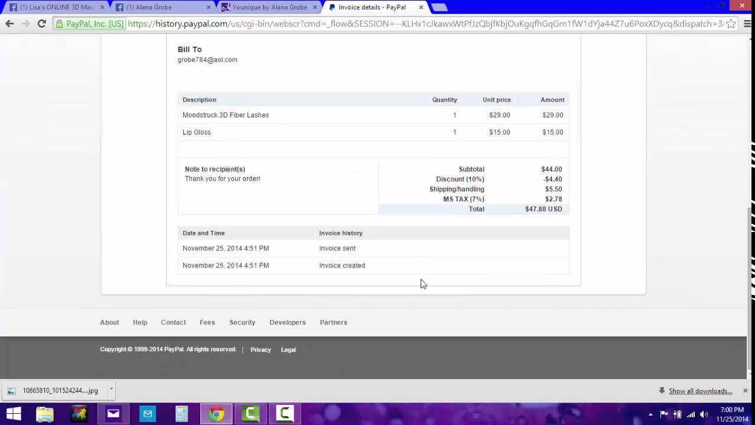Open the Contact footer link
Viewport: 755px width, 425px height.
[x=173, y=322]
